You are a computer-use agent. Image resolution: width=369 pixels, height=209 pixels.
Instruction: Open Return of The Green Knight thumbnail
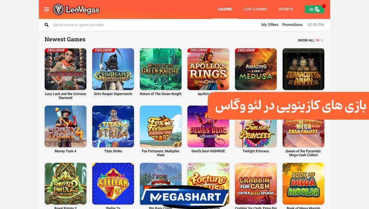(161, 69)
